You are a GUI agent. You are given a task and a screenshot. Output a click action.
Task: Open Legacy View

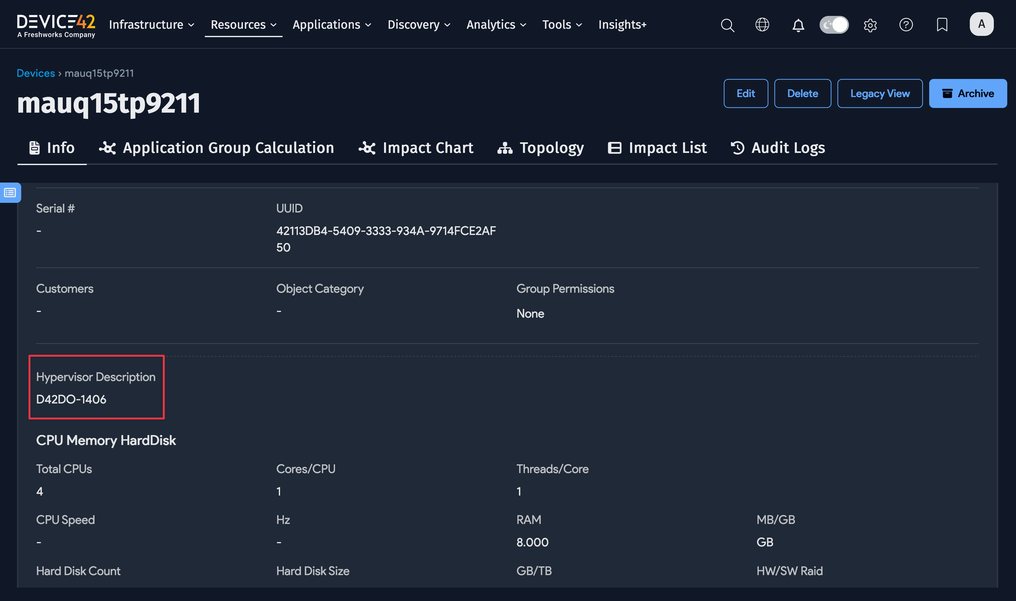pyautogui.click(x=880, y=93)
